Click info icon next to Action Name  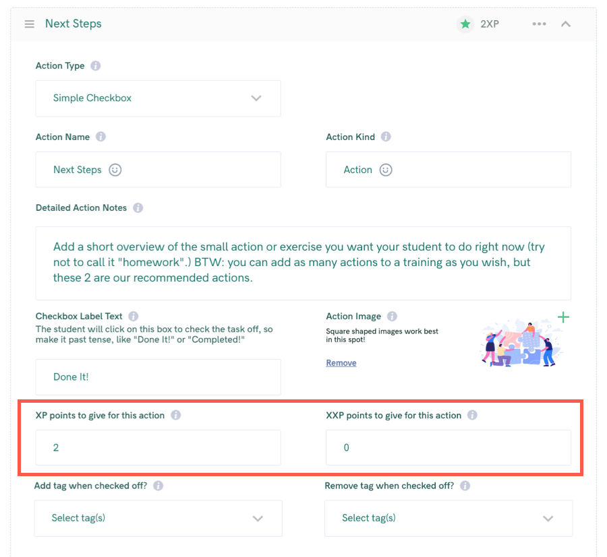tap(100, 137)
